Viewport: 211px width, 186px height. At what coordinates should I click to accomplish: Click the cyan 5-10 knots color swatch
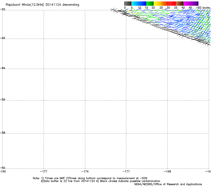135,3
